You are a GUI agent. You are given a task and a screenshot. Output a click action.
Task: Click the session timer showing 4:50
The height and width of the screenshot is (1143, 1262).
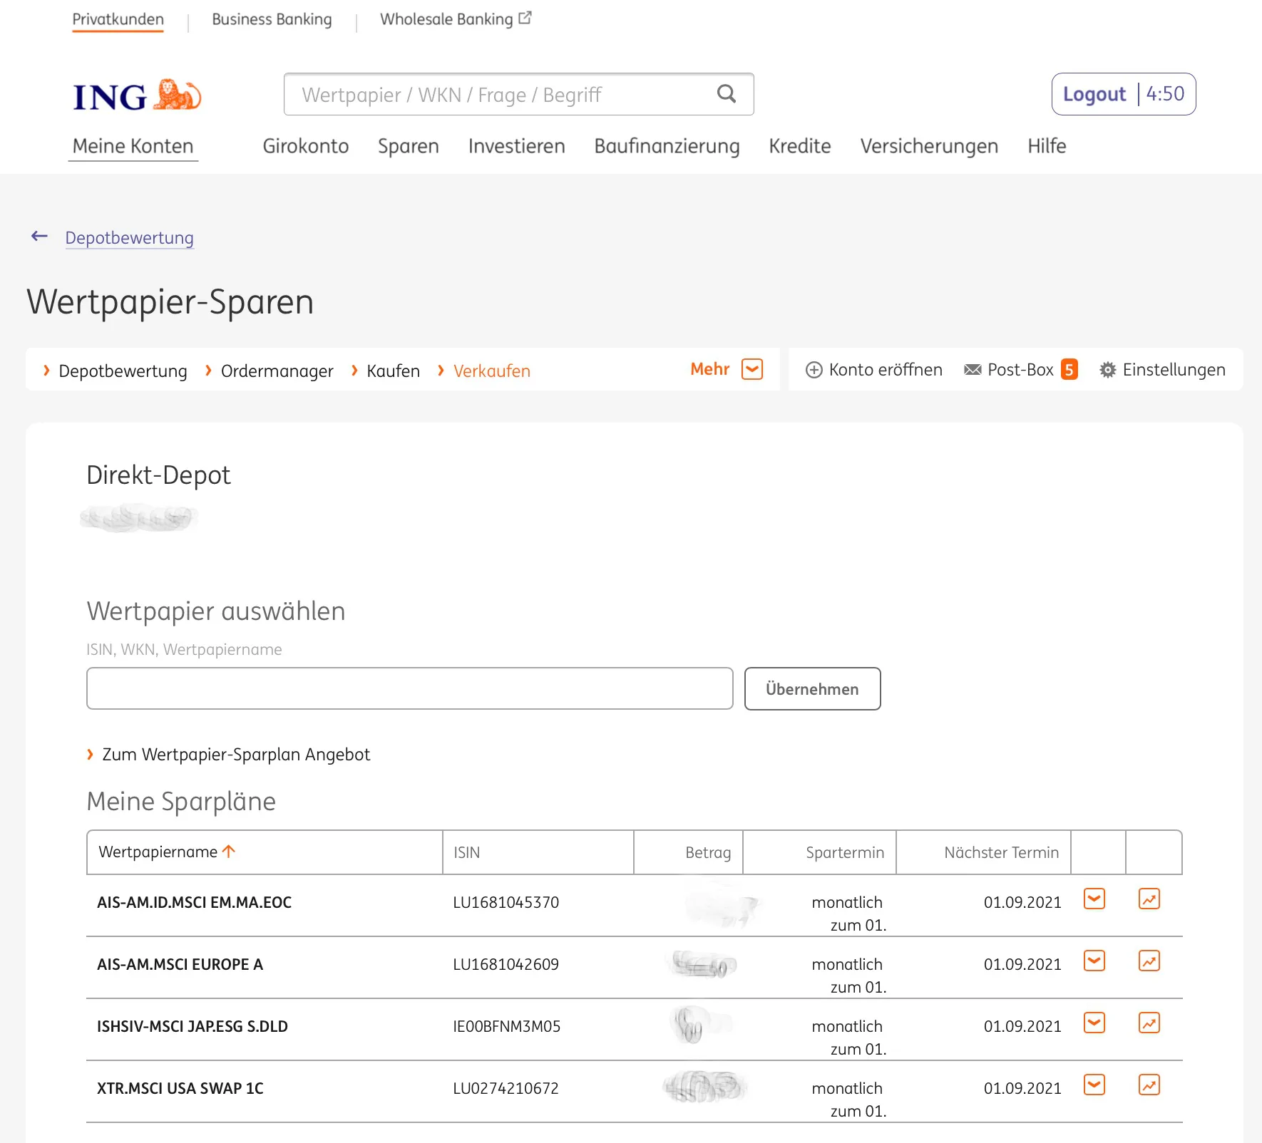pos(1165,94)
